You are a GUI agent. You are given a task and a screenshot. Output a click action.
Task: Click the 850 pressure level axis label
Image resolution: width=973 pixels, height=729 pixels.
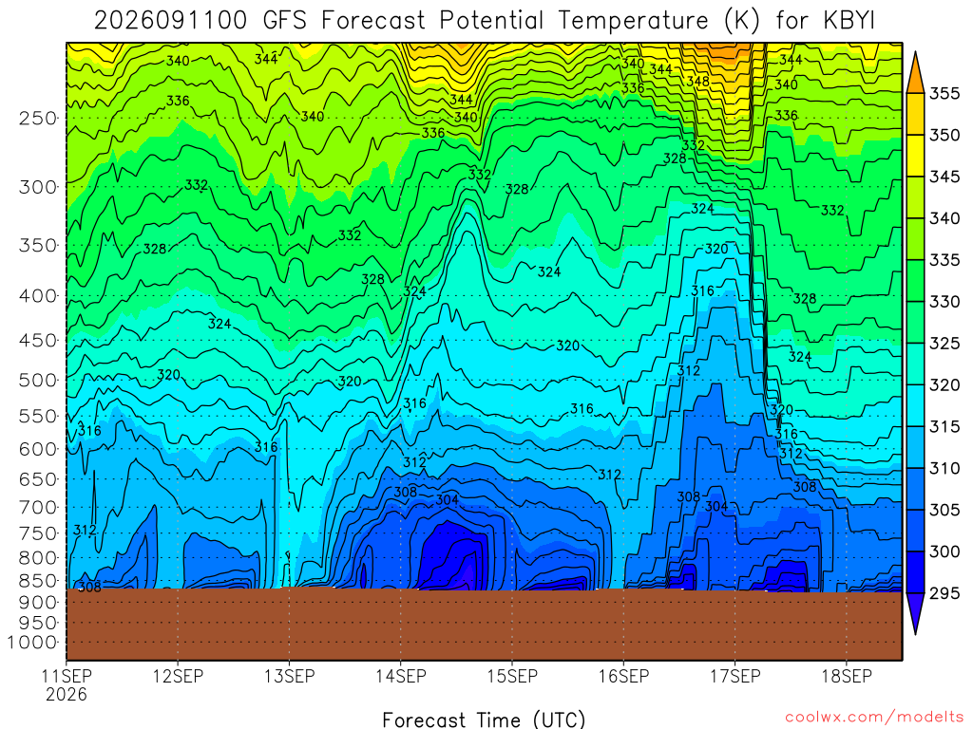(38, 581)
